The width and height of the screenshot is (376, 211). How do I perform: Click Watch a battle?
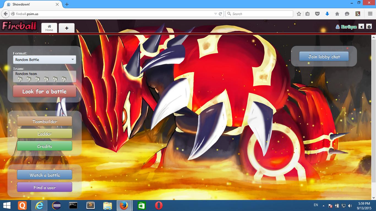click(x=45, y=175)
